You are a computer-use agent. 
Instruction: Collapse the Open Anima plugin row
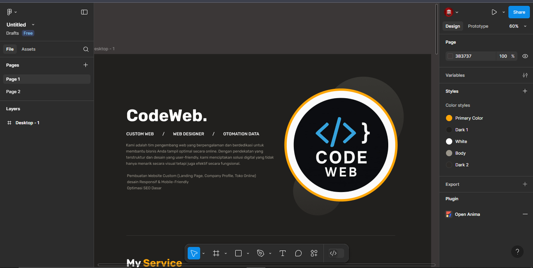(x=525, y=214)
